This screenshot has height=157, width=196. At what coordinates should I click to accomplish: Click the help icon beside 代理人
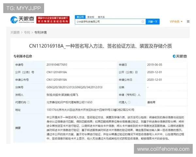(x=129, y=102)
